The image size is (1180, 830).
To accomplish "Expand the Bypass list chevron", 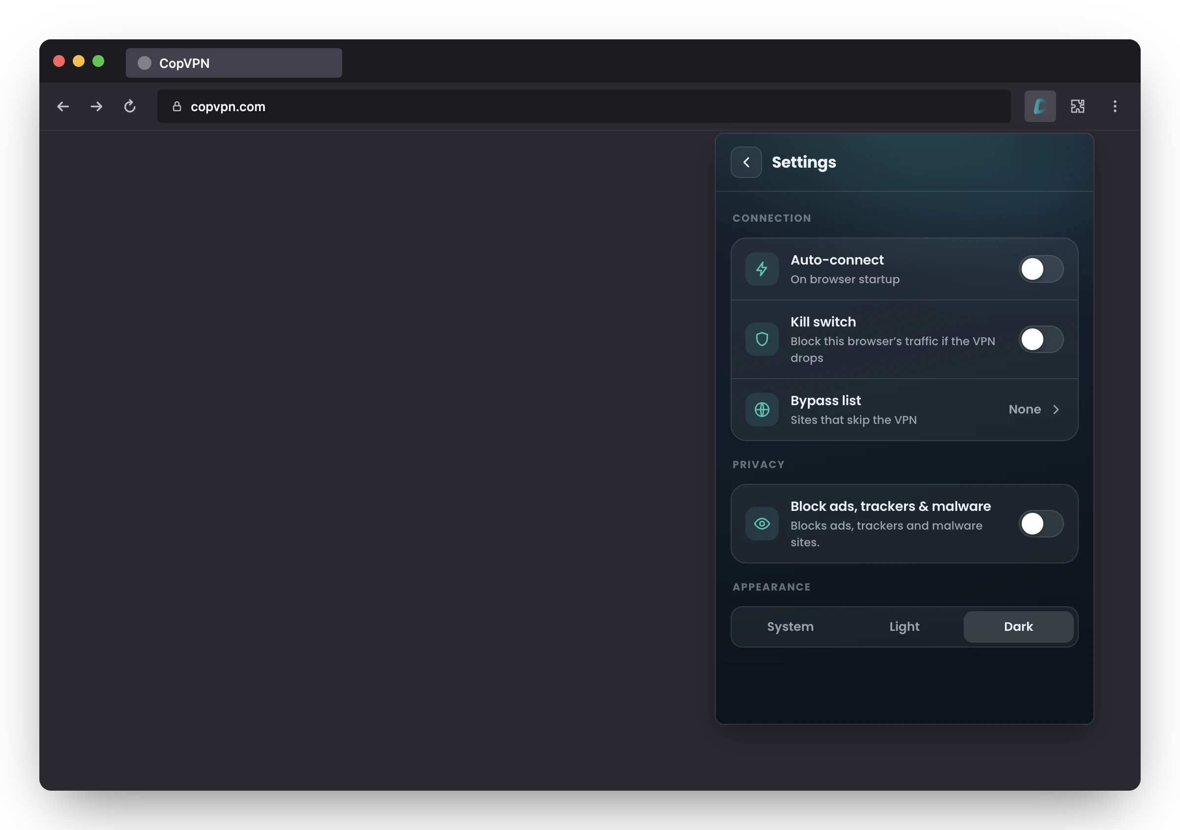I will [1056, 410].
